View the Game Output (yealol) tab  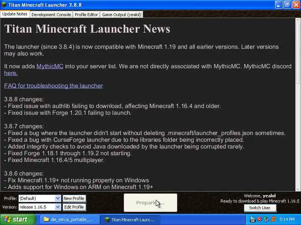point(121,15)
